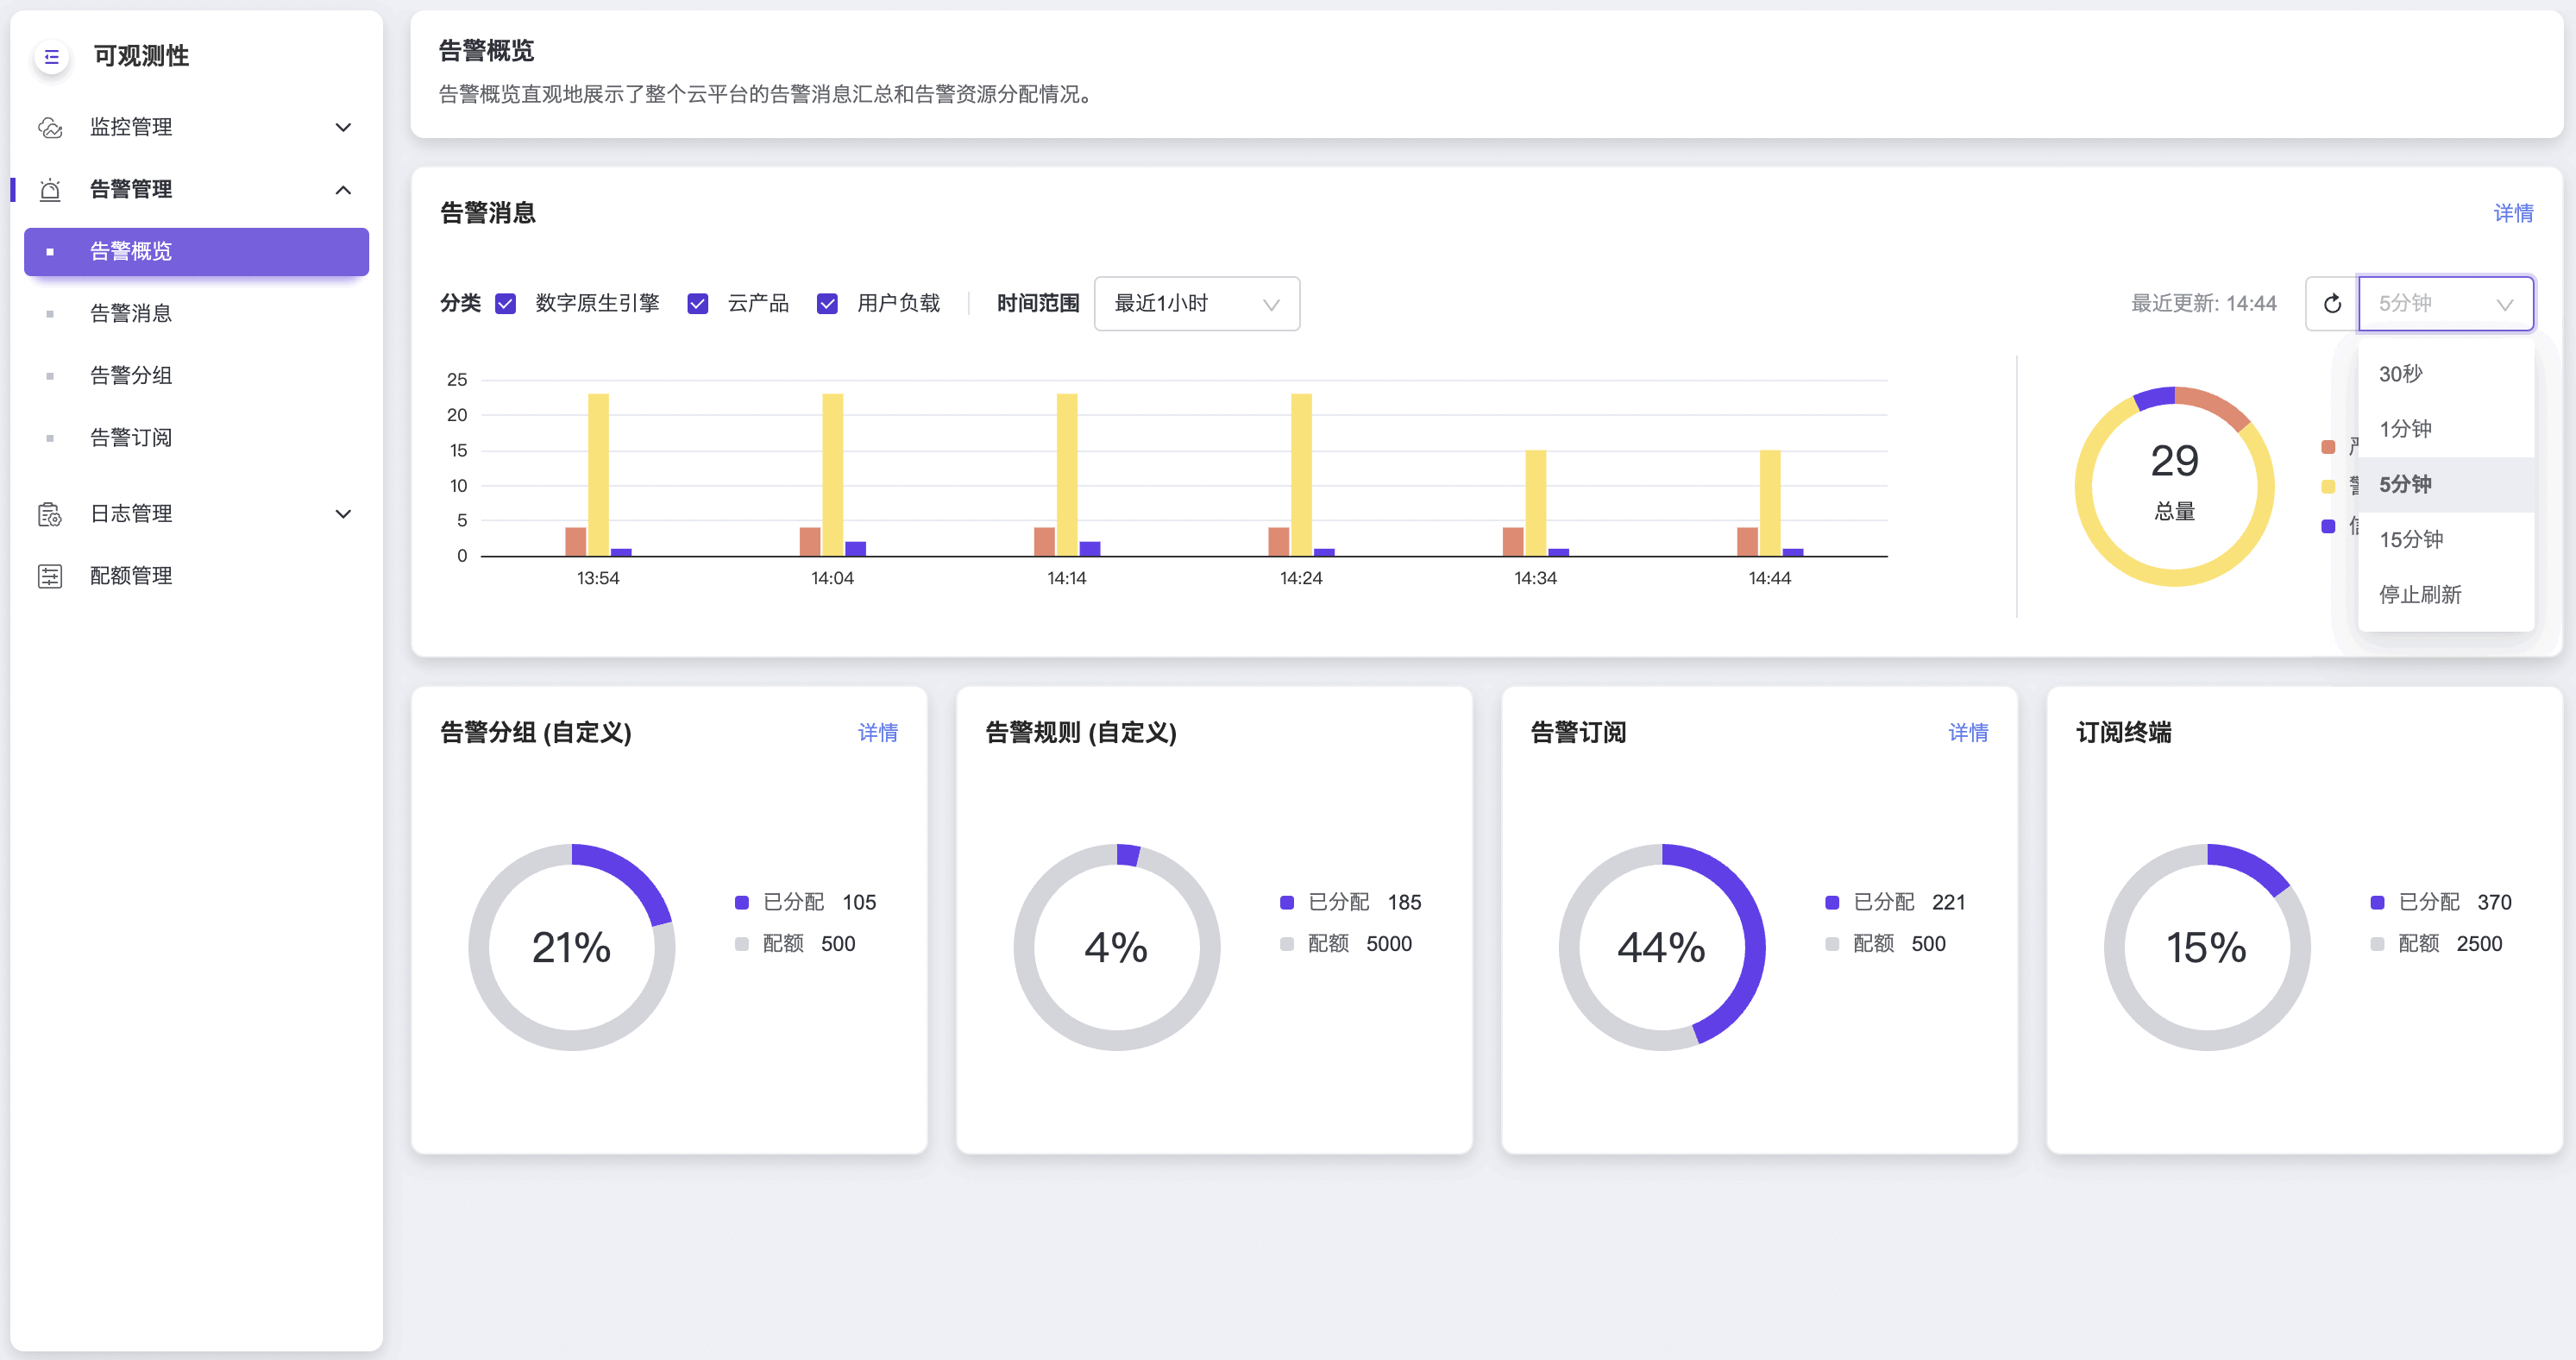The height and width of the screenshot is (1360, 2576).
Task: Go to 告警分组 in sidebar
Action: click(131, 376)
